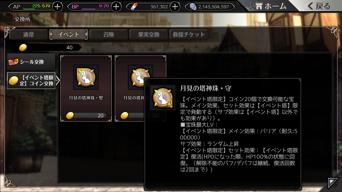Viewport: 342px width, 192px height.
Task: Open the 救援チケット tab
Action: [189, 34]
